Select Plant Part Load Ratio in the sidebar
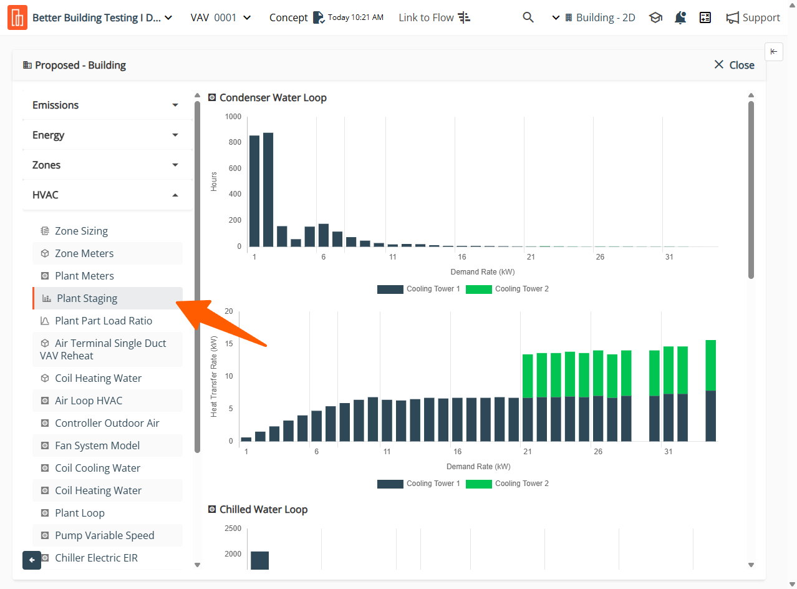Viewport: 797px width, 589px height. click(x=104, y=321)
